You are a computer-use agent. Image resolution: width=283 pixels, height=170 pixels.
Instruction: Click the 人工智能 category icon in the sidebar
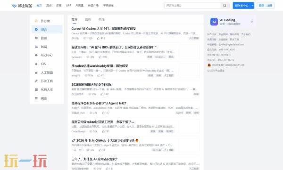pos(36,73)
